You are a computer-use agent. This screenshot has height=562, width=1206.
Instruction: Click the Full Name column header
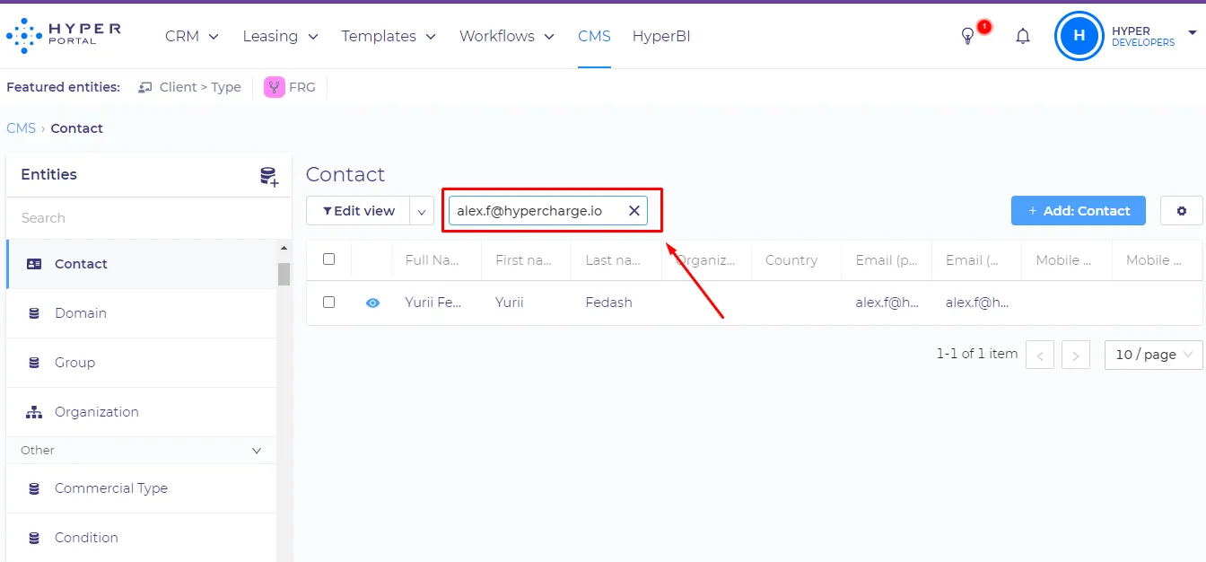click(x=433, y=260)
